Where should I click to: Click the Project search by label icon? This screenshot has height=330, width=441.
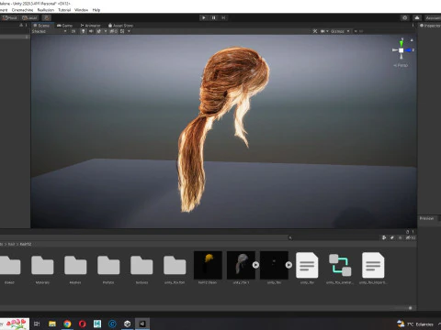click(x=392, y=237)
